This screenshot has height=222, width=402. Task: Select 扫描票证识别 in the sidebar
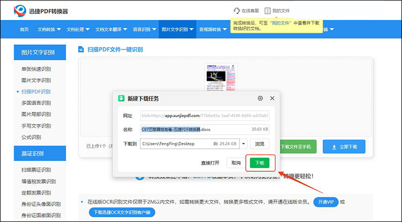(36, 170)
